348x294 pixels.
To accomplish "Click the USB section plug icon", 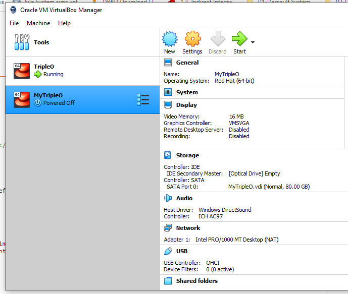I will [168, 251].
